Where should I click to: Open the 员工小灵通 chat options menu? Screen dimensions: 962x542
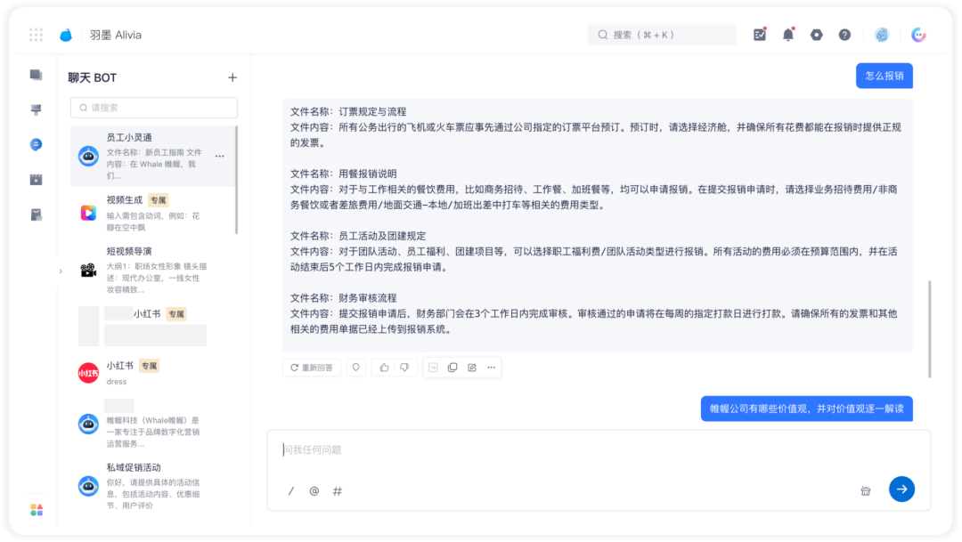pyautogui.click(x=220, y=157)
